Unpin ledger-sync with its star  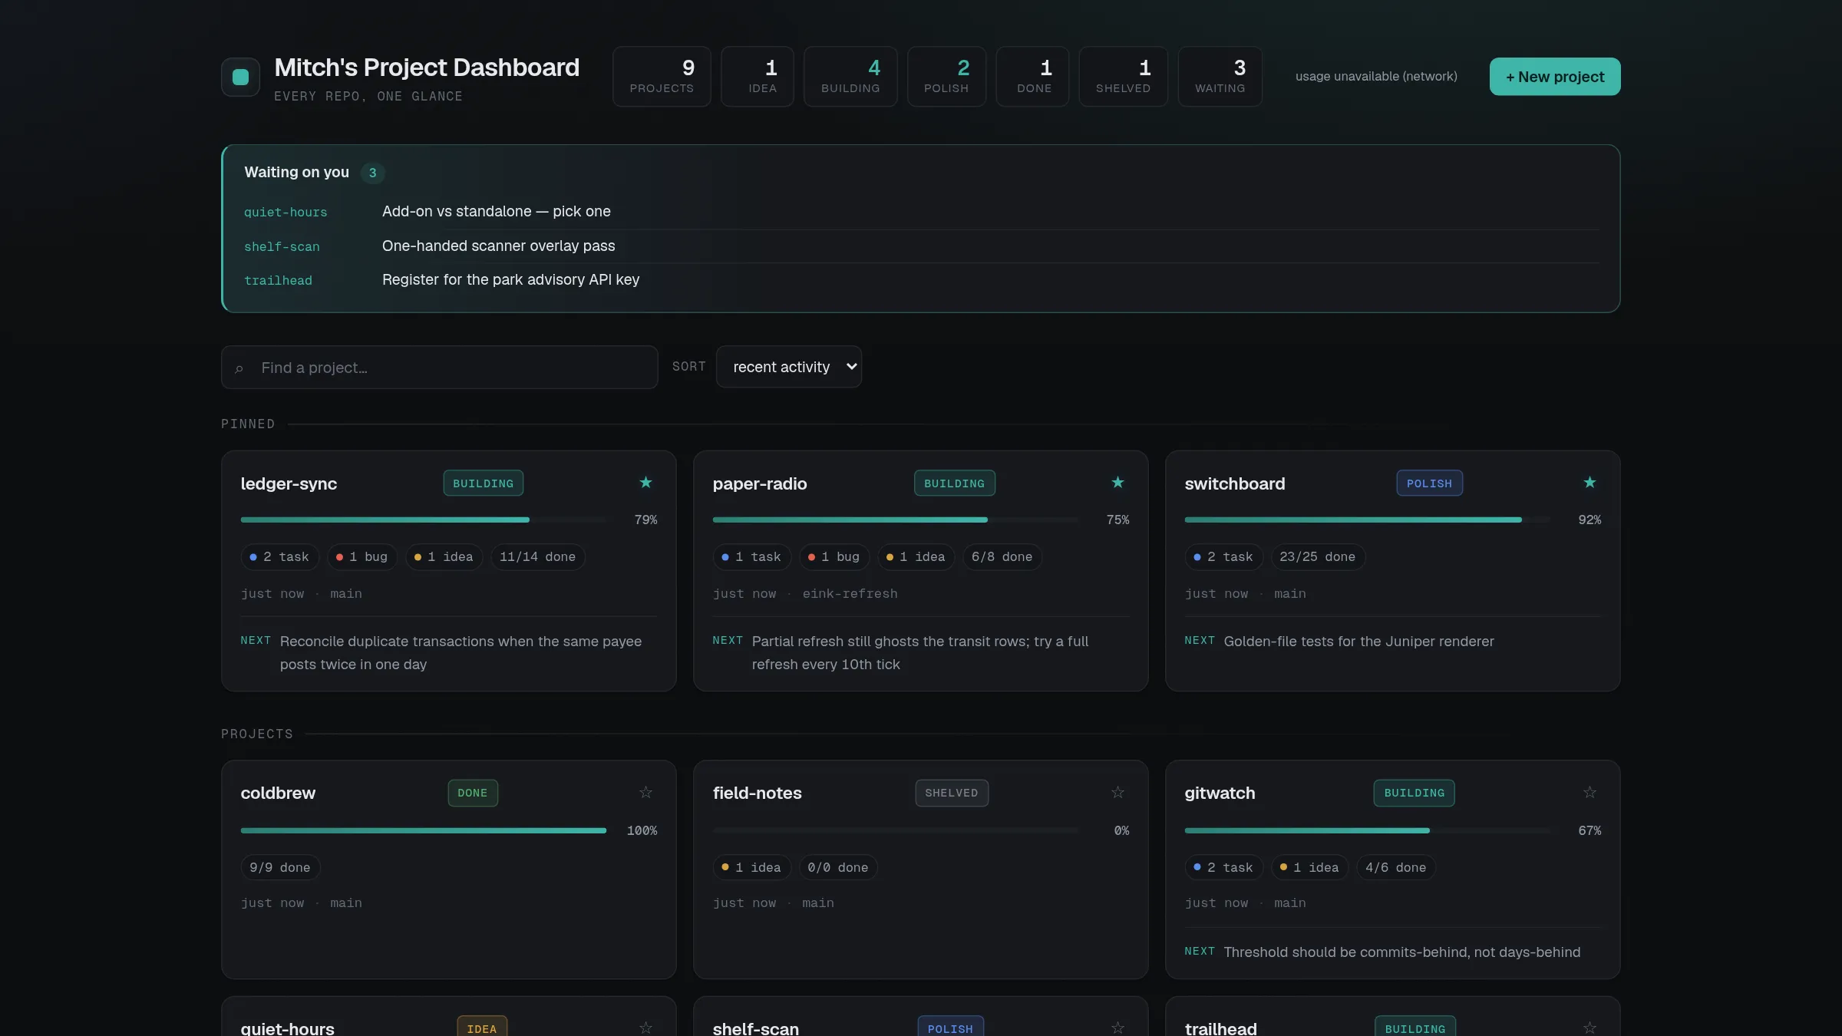[645, 483]
